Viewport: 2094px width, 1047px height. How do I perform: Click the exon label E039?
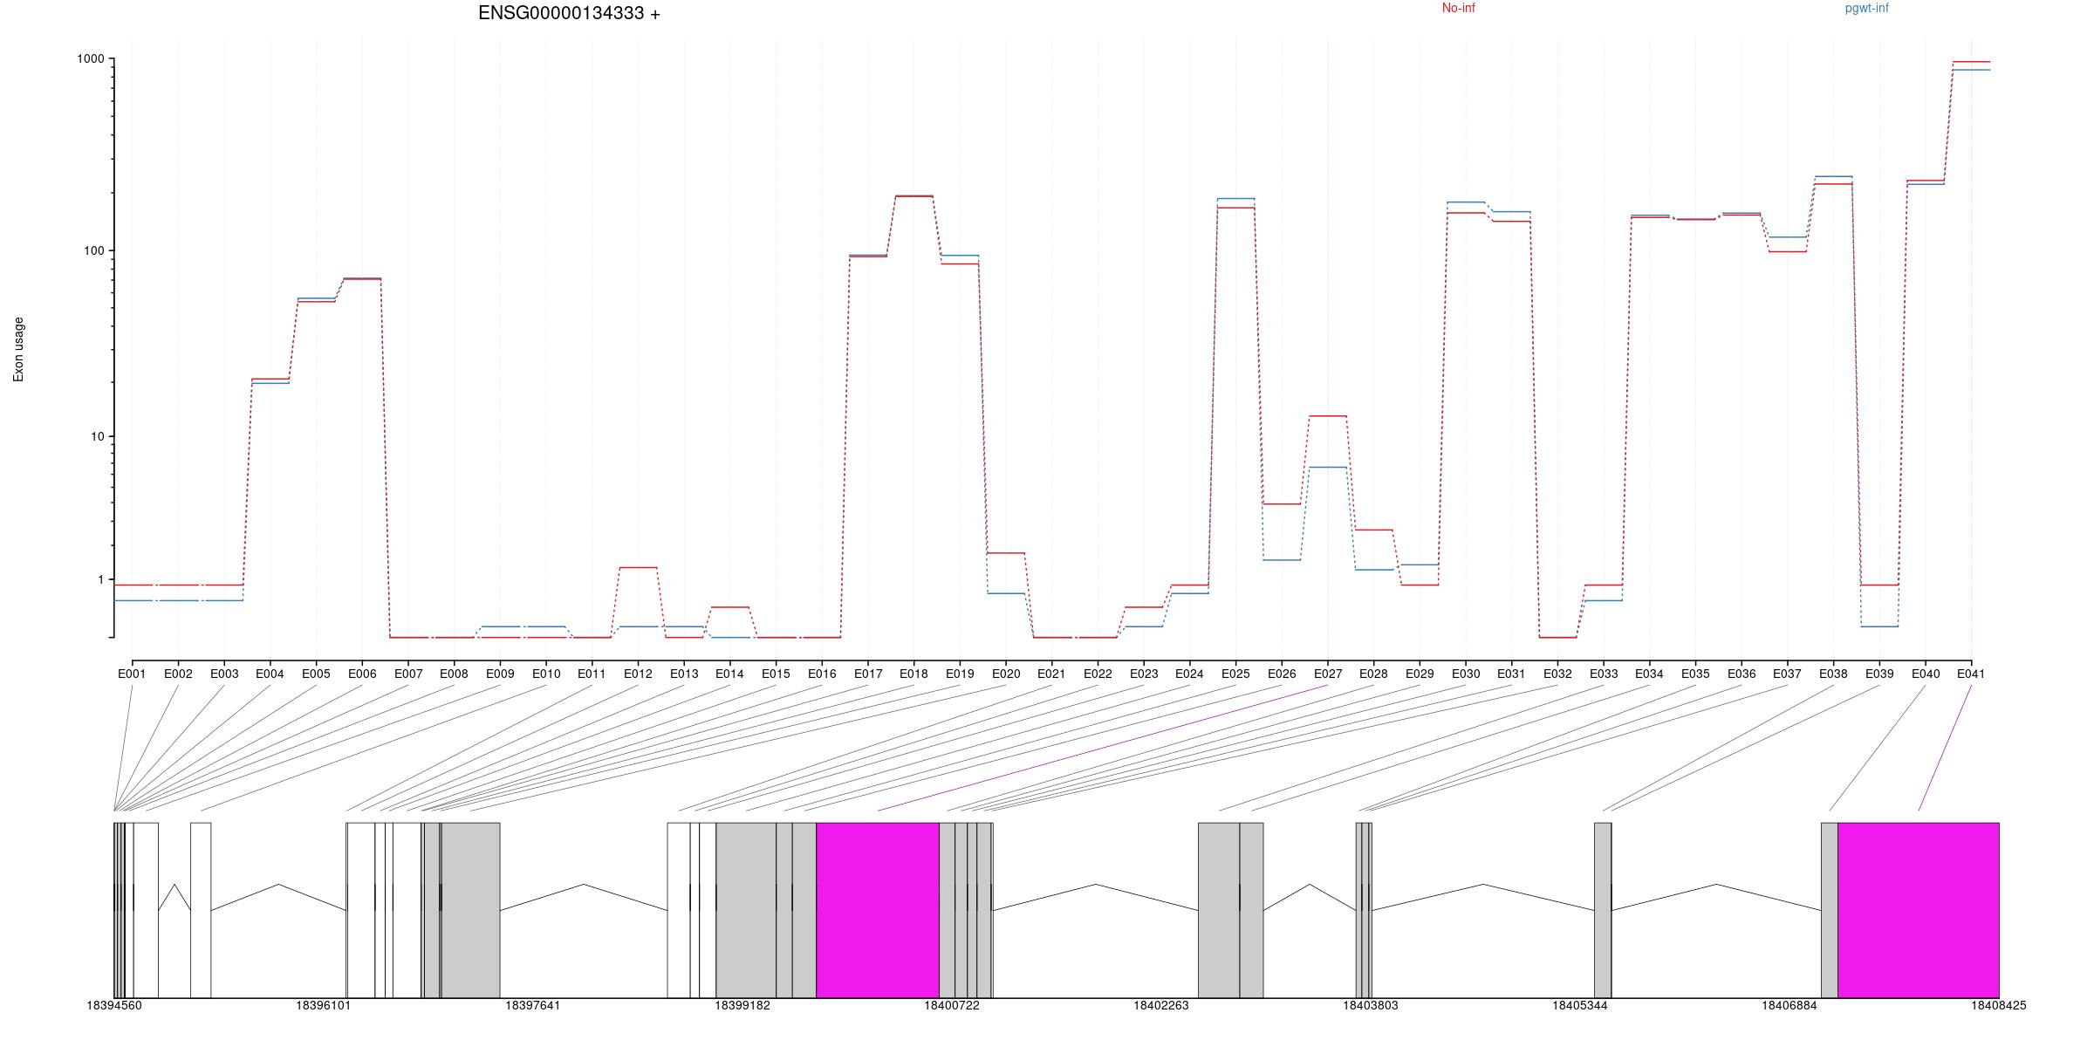(x=1879, y=674)
